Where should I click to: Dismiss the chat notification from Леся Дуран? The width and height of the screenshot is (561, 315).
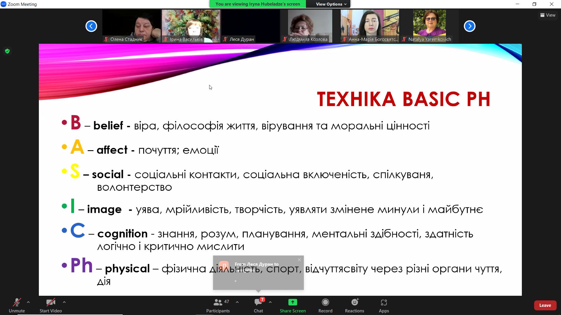pyautogui.click(x=299, y=260)
